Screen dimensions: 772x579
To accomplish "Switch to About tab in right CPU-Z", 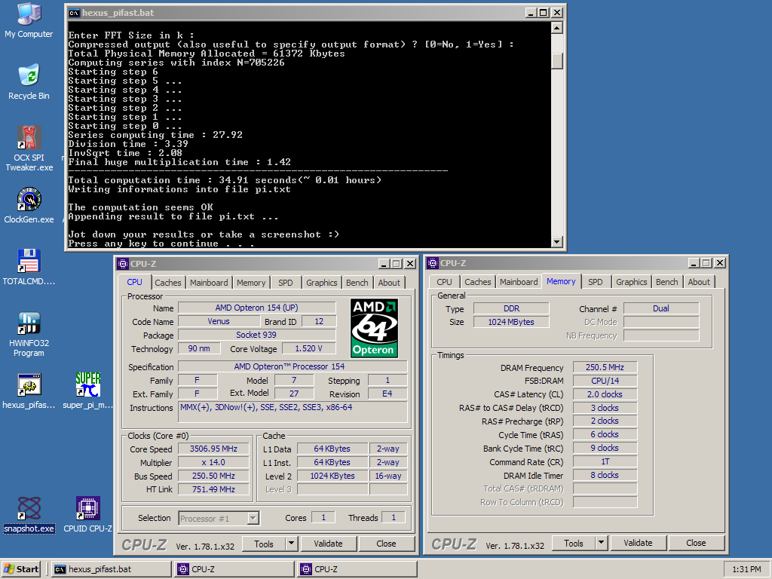I will point(699,282).
